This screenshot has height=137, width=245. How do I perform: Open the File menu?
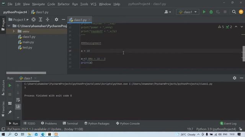(10, 4)
